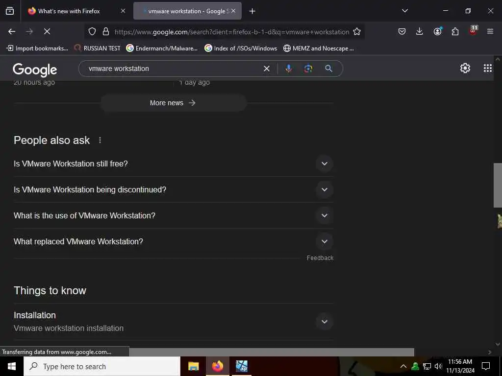Expand Installation things to know item
Image resolution: width=502 pixels, height=376 pixels.
[173, 321]
